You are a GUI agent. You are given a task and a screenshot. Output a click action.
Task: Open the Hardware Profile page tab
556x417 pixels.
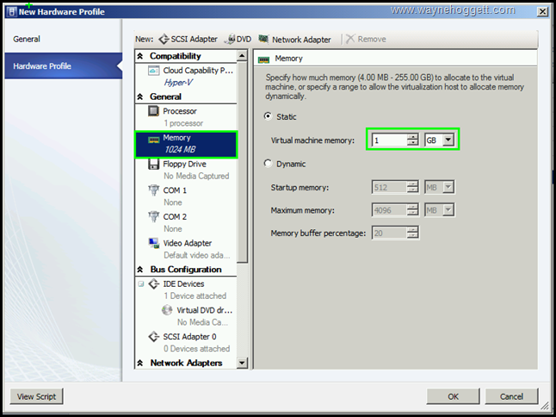point(63,66)
